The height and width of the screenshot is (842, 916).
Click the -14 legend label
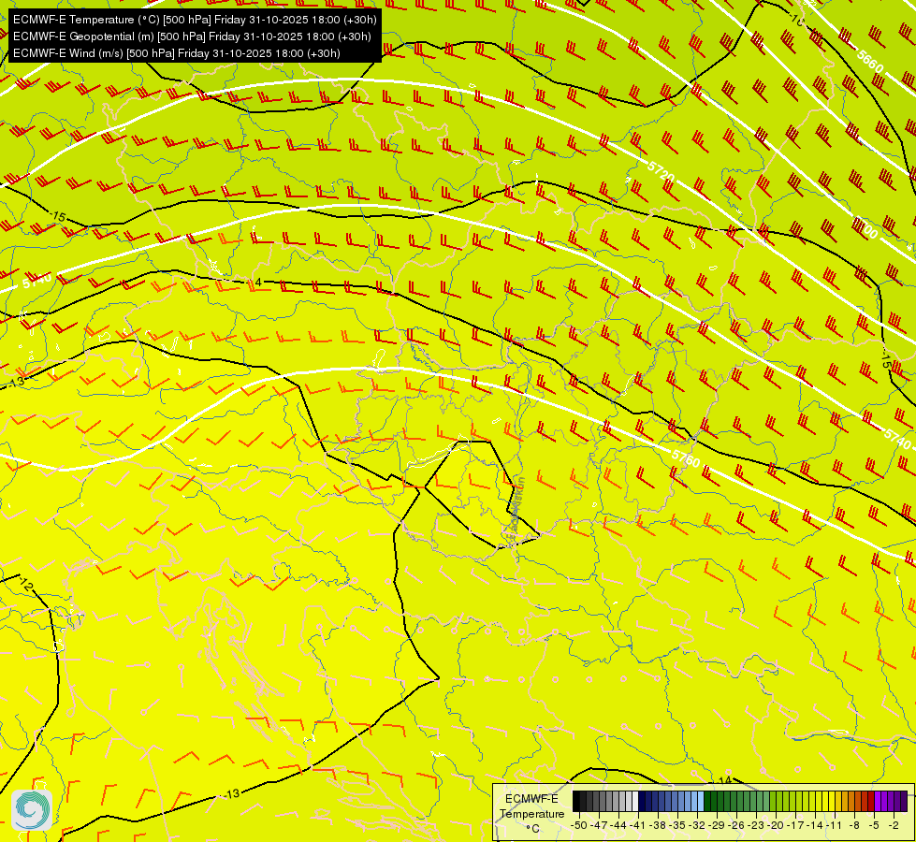click(815, 825)
